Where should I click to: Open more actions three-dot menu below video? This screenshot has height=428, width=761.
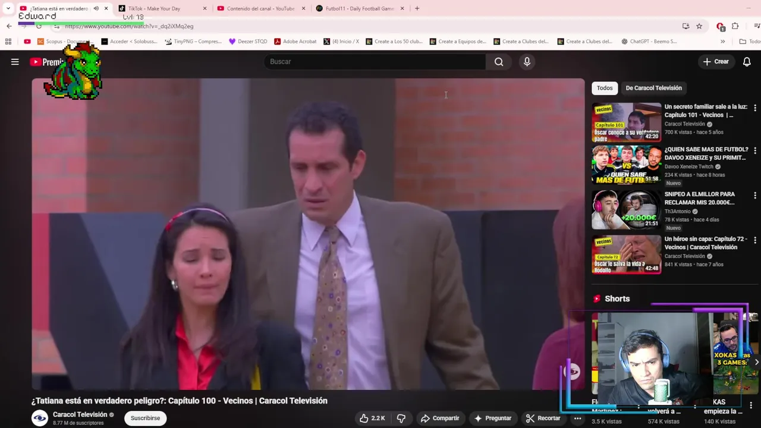(x=577, y=418)
